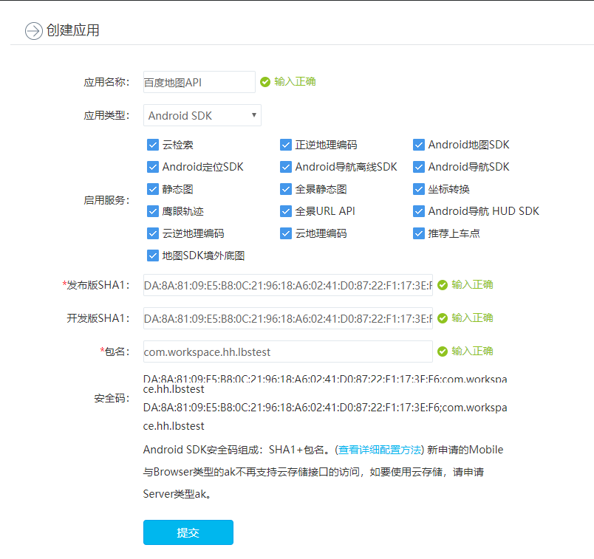
Task: Click green check icon next to 应用名称
Action: 265,82
